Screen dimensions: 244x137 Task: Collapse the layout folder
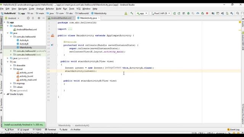[x=11, y=69]
